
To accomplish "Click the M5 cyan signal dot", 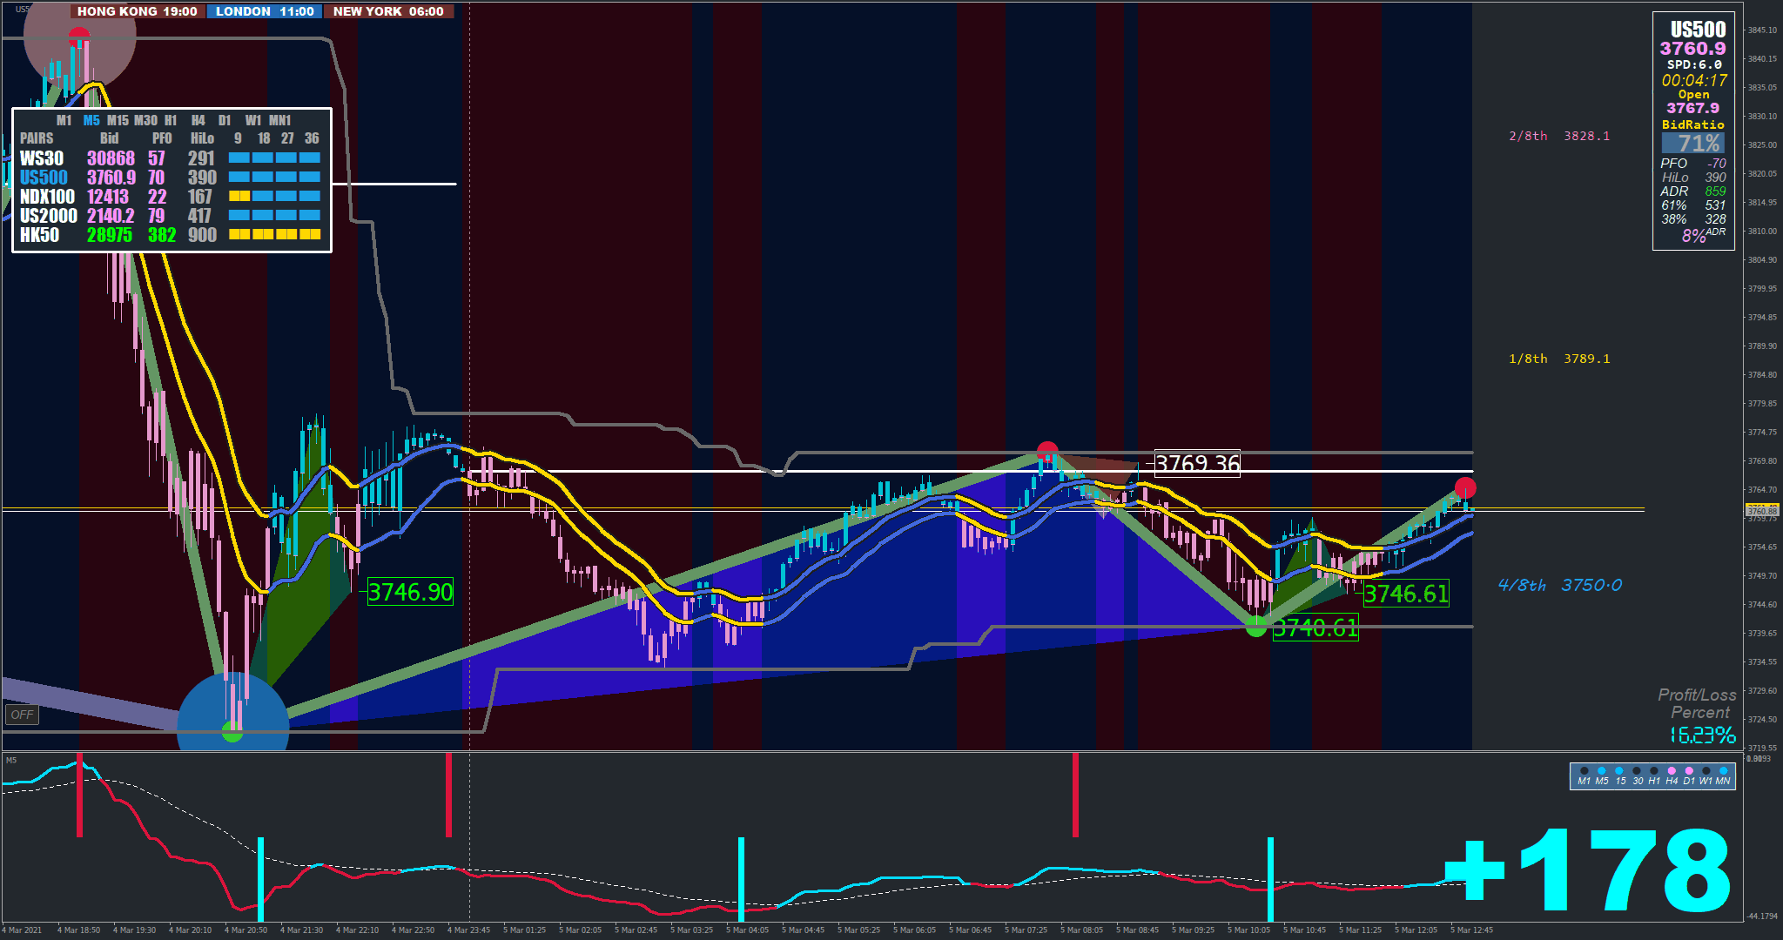I will 1602,770.
